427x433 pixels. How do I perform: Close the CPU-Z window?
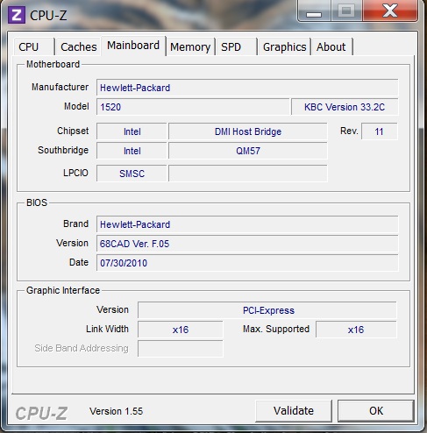[390, 11]
